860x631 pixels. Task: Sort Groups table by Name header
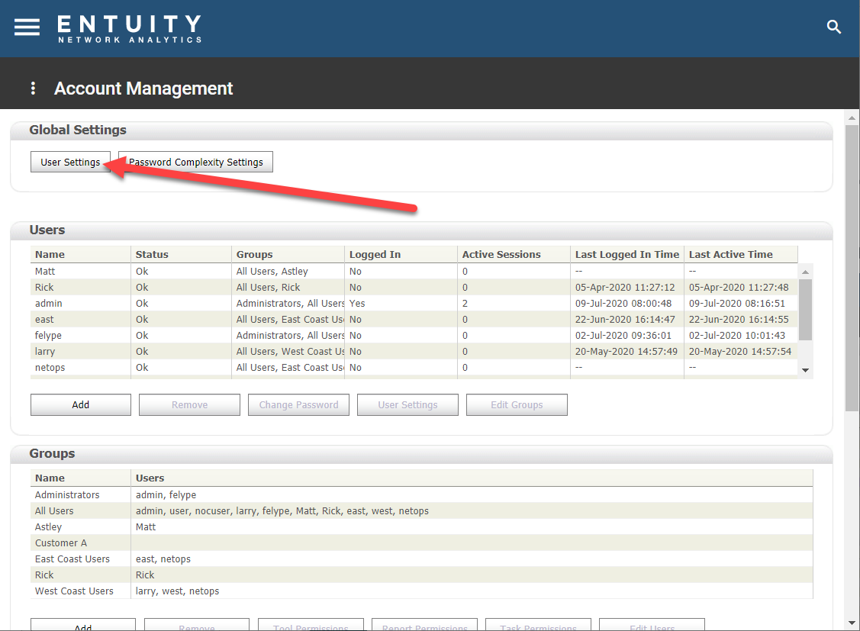[x=81, y=478]
